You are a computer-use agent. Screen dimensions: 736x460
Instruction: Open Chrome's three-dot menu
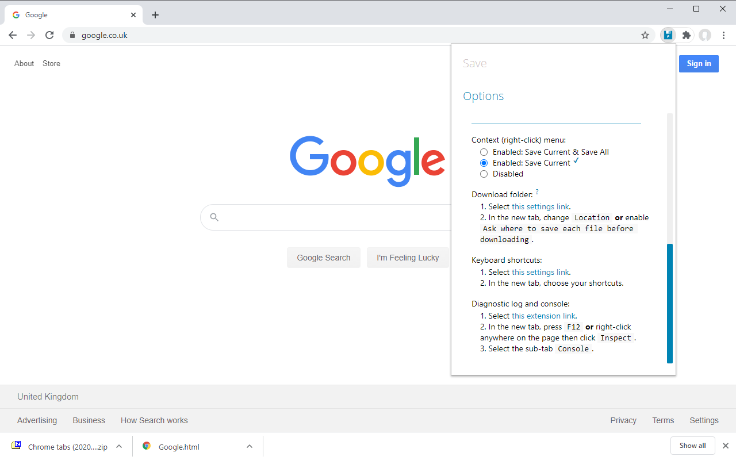[x=723, y=35]
